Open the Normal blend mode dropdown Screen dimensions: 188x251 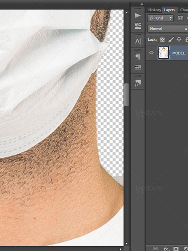(x=168, y=29)
